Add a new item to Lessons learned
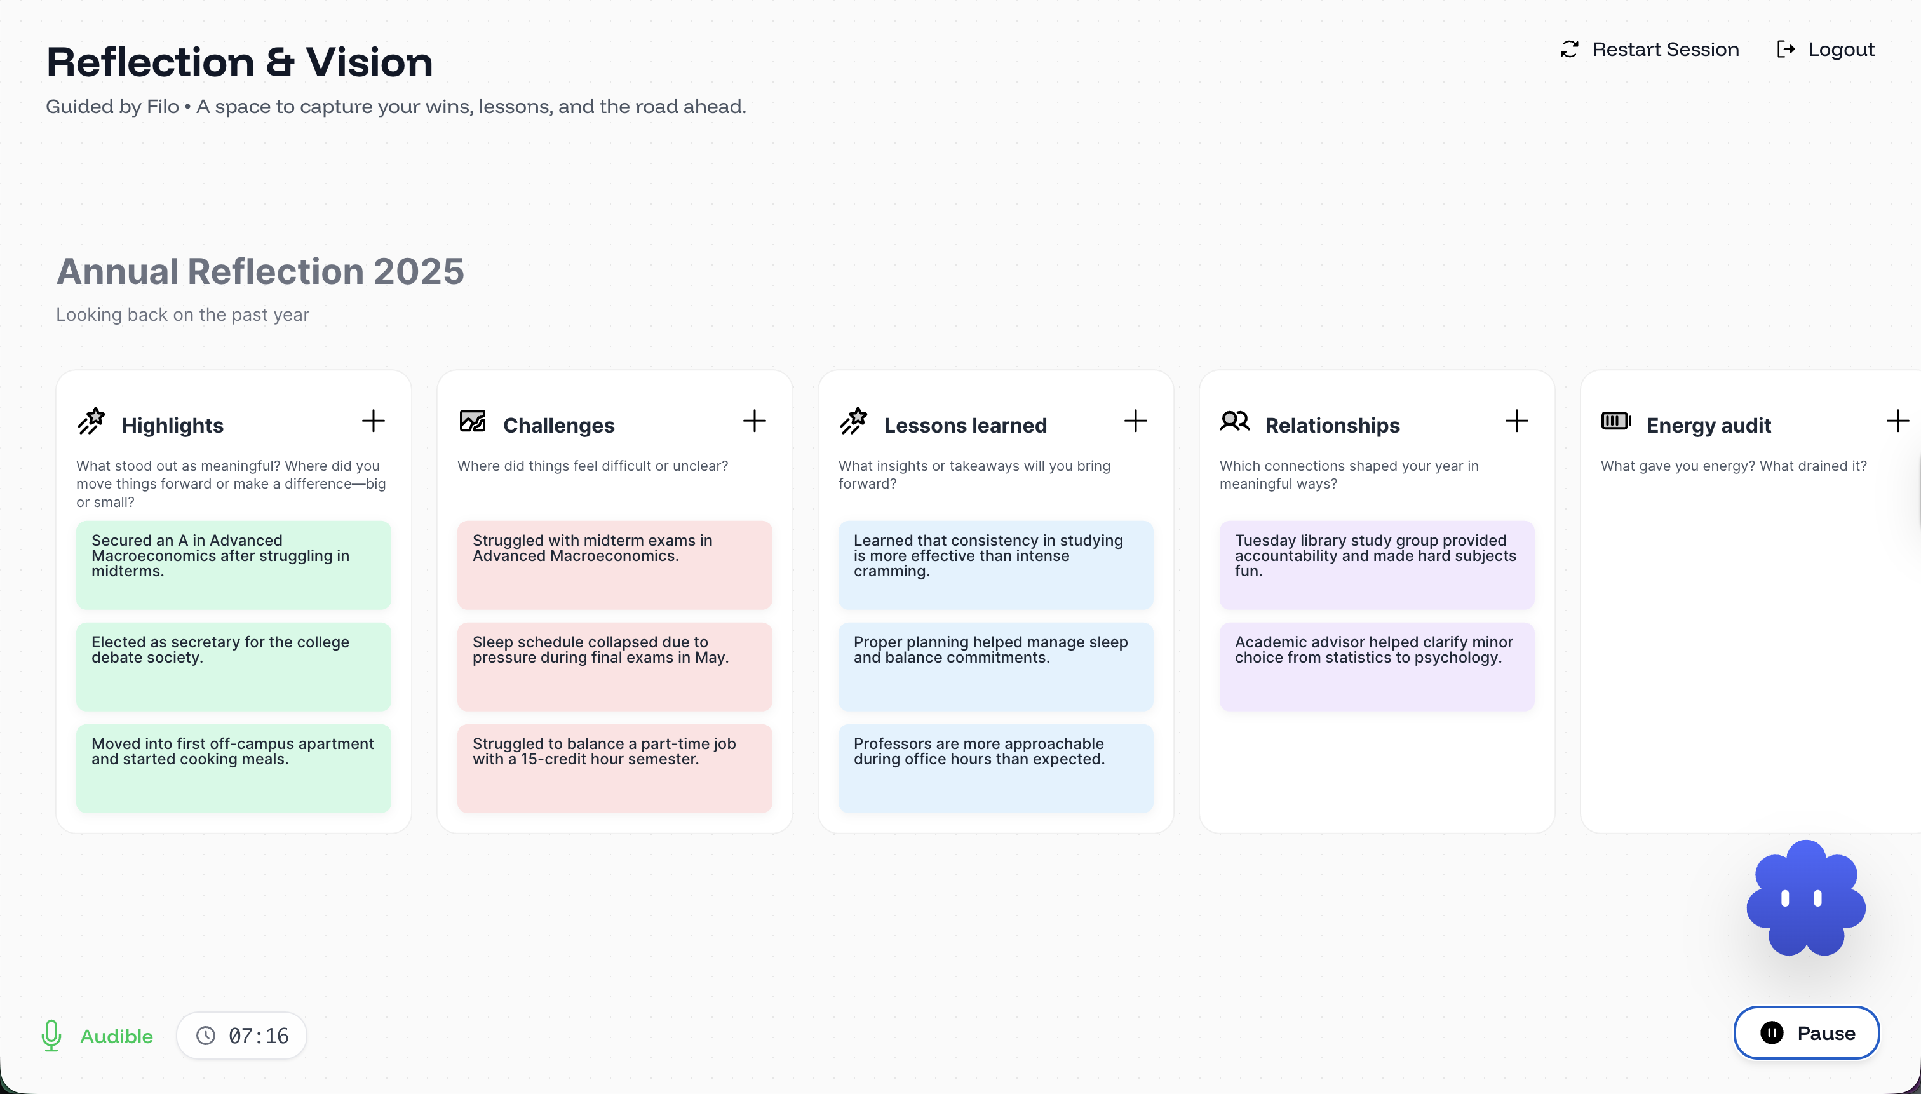The height and width of the screenshot is (1094, 1921). point(1135,421)
